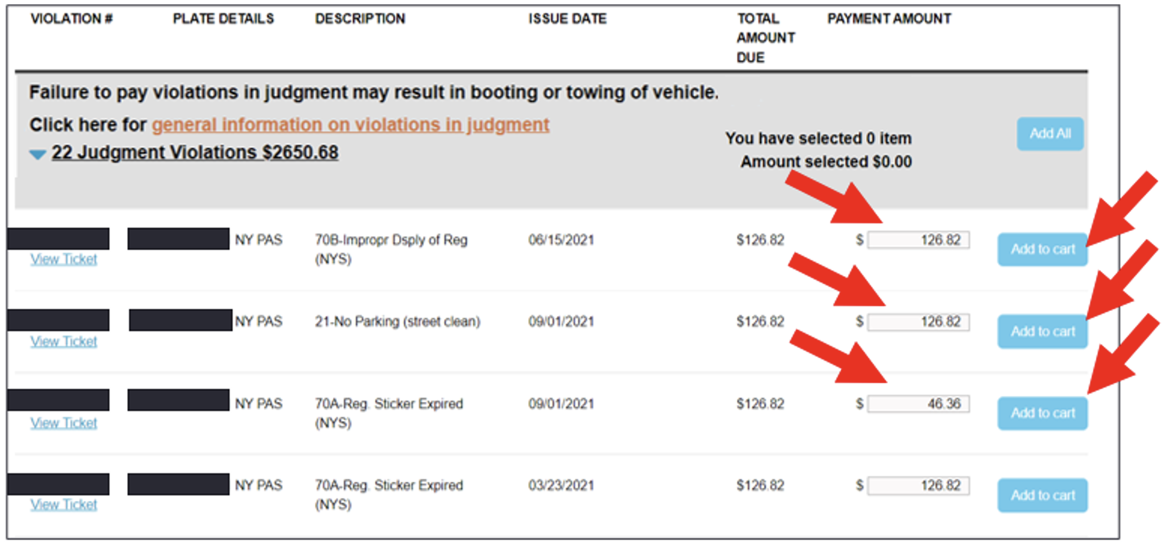Add the 03/23/2021 Reg. Sticker Expired violation to cart

(1042, 495)
